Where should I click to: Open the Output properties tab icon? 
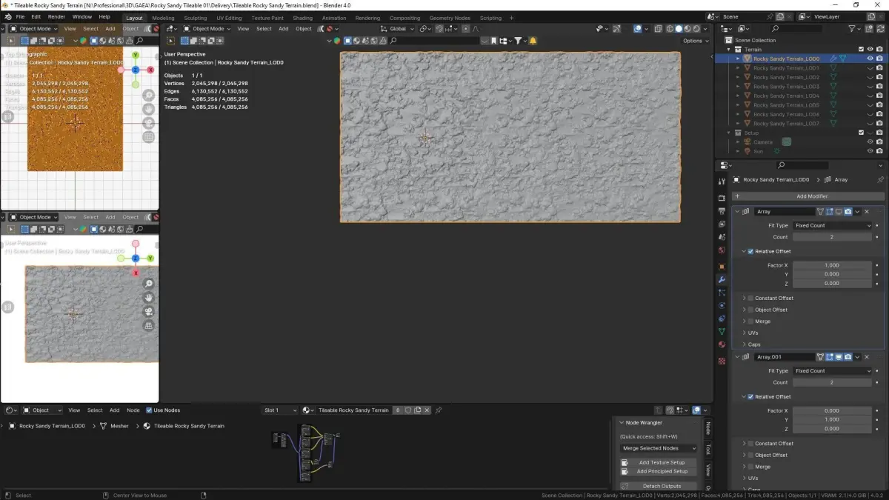(722, 211)
